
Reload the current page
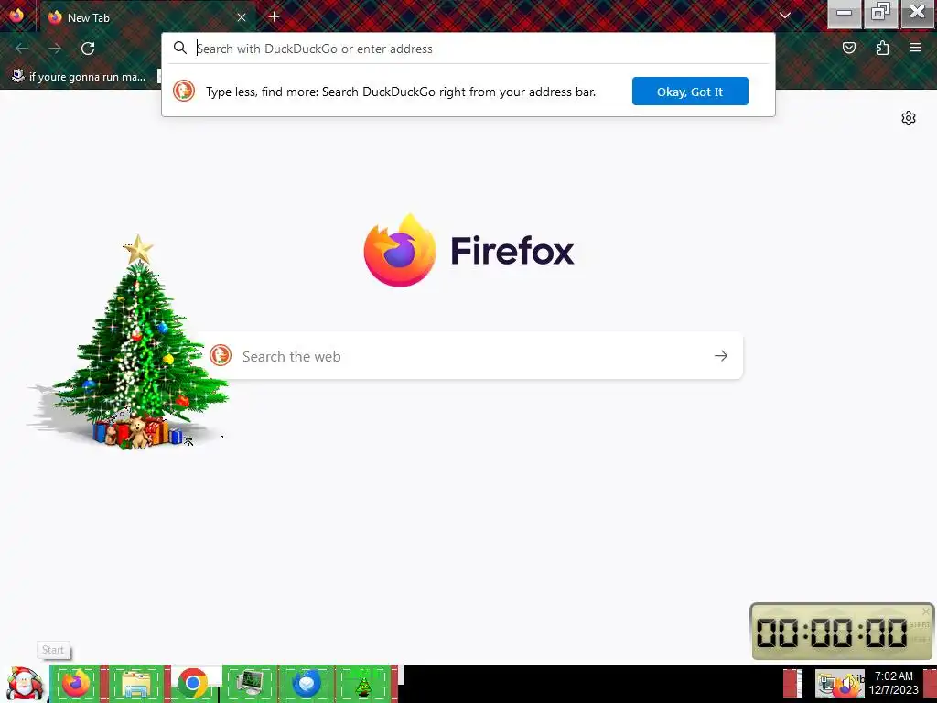88,49
